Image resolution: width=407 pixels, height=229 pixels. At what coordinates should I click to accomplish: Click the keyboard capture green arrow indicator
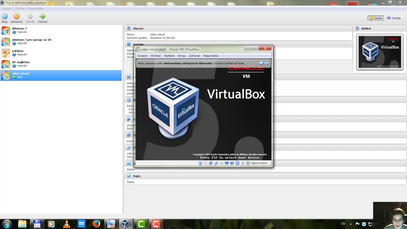(248, 163)
